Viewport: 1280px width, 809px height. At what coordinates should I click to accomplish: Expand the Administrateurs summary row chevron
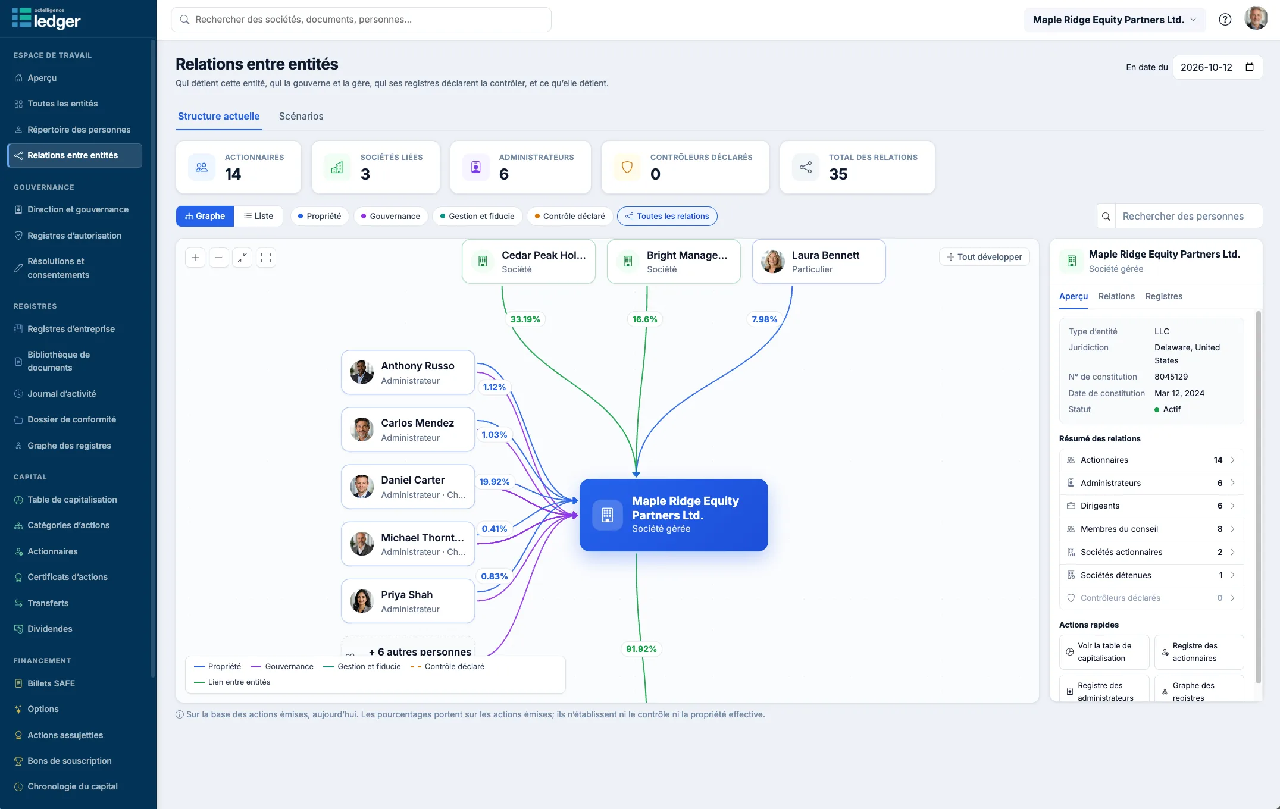click(x=1232, y=483)
